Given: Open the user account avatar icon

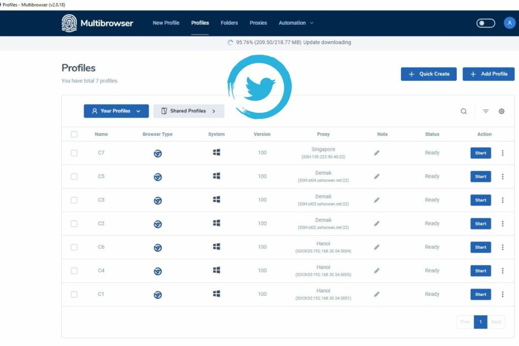Looking at the screenshot, I should point(509,23).
